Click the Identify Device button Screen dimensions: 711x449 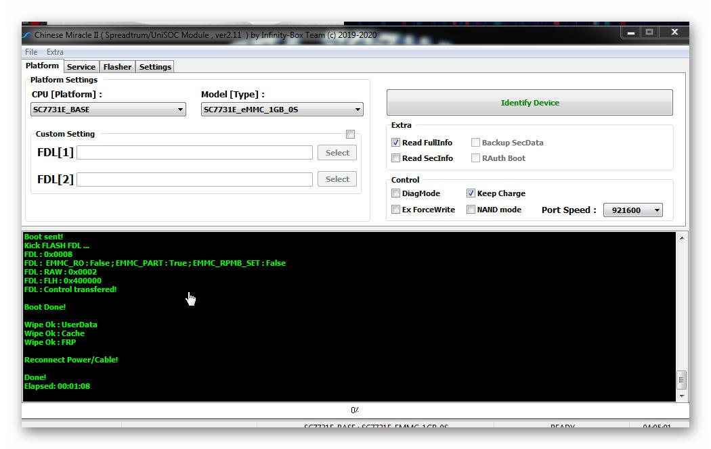[530, 103]
